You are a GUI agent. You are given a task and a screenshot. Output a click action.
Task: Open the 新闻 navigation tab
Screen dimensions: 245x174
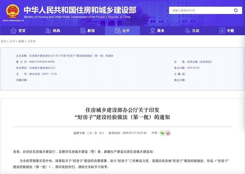click(87, 31)
